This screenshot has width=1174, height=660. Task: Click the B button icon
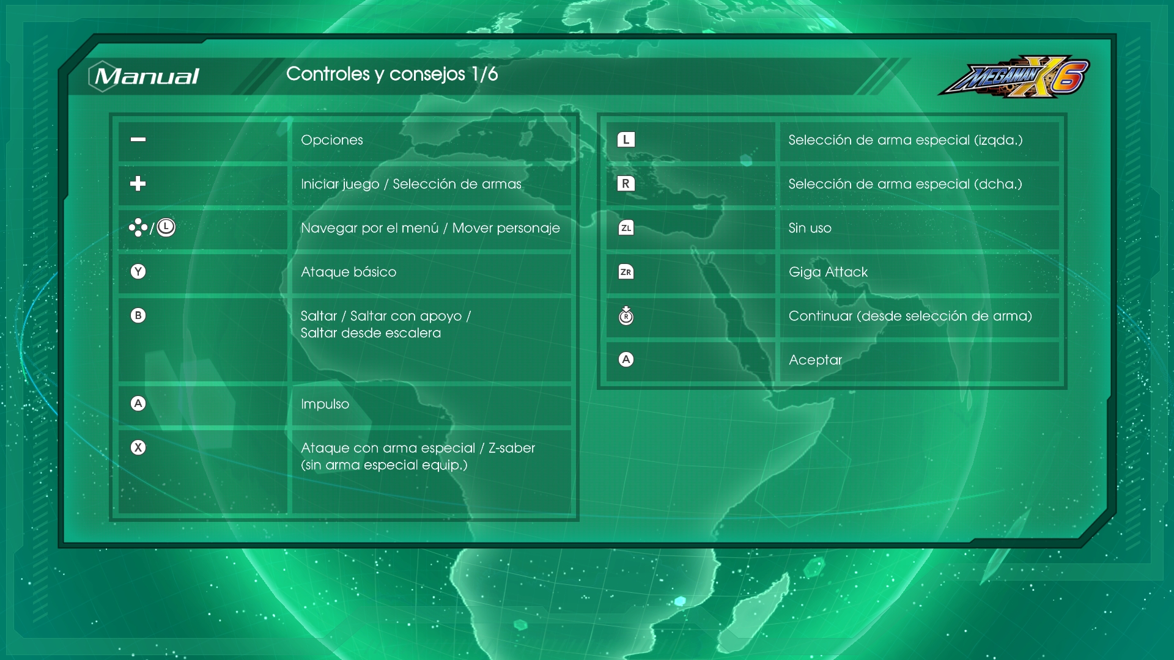coord(138,315)
